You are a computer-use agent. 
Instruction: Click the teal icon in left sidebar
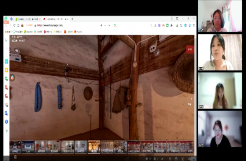[7, 61]
